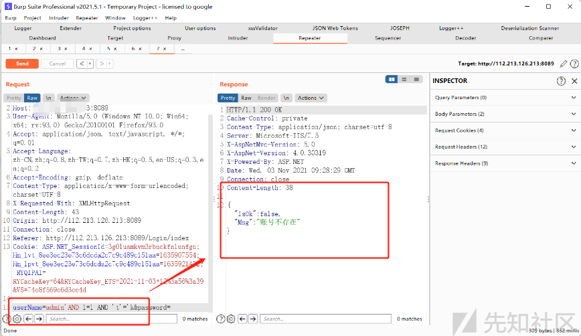Viewport: 581px width, 336px height.
Task: Click the orange Send button
Action: 22,64
